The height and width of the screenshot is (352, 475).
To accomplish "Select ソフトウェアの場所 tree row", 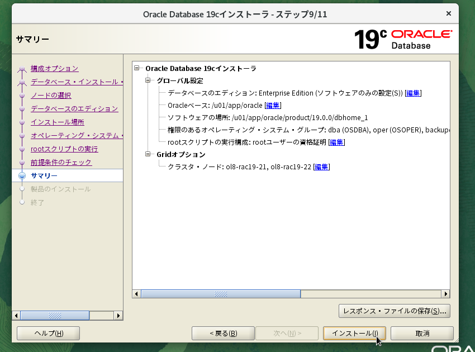I will [268, 117].
